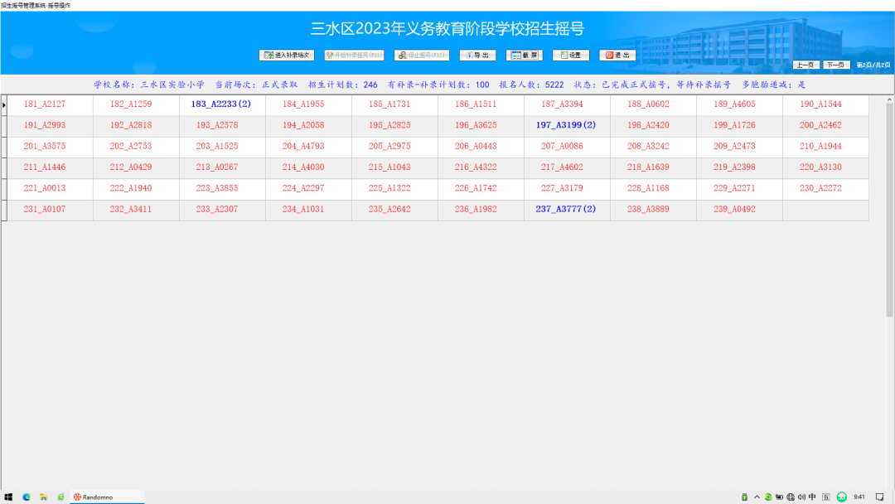Toggle 中 input language indicator
Viewport: 895px width, 504px height.
point(812,497)
